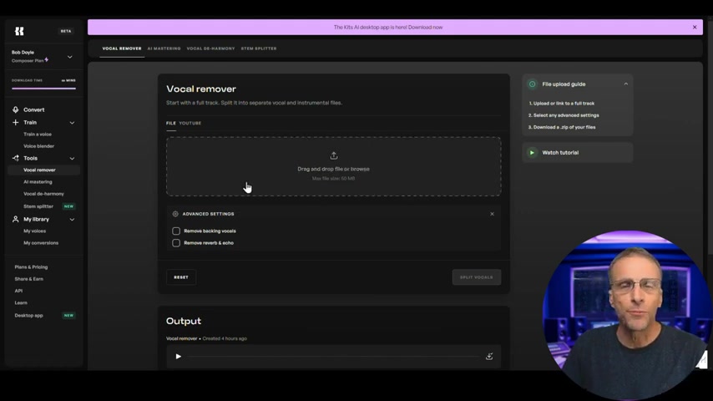
Task: Open Desktop app link in sidebar
Action: click(28, 316)
